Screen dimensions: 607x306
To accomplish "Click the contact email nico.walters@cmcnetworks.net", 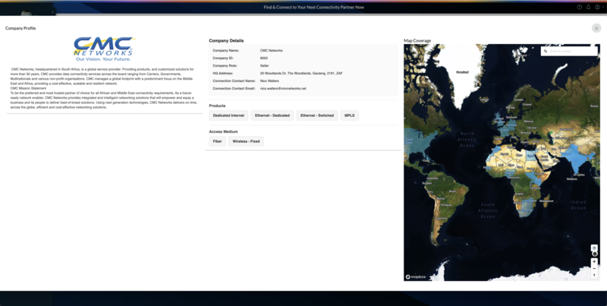I will click(283, 89).
